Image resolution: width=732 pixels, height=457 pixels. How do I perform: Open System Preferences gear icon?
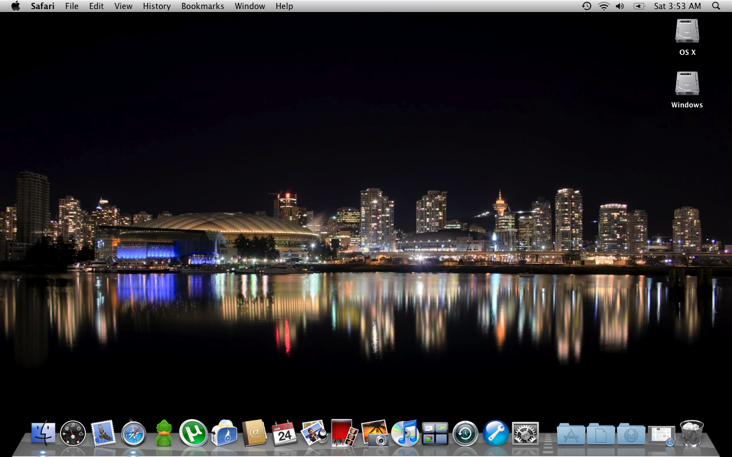[525, 434]
